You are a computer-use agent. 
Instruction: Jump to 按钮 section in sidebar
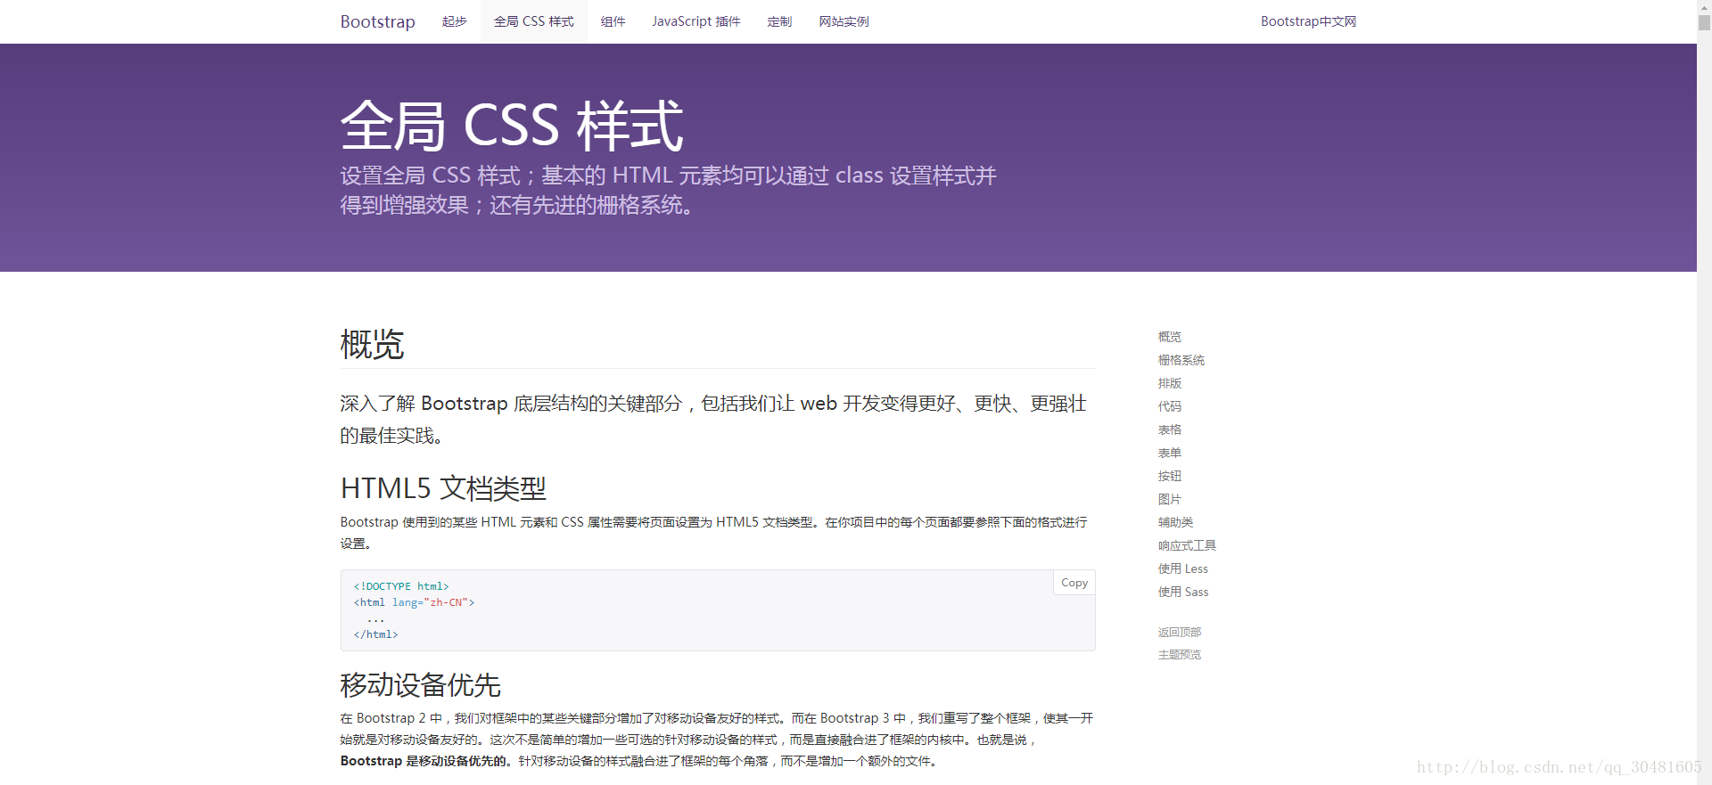(1170, 476)
